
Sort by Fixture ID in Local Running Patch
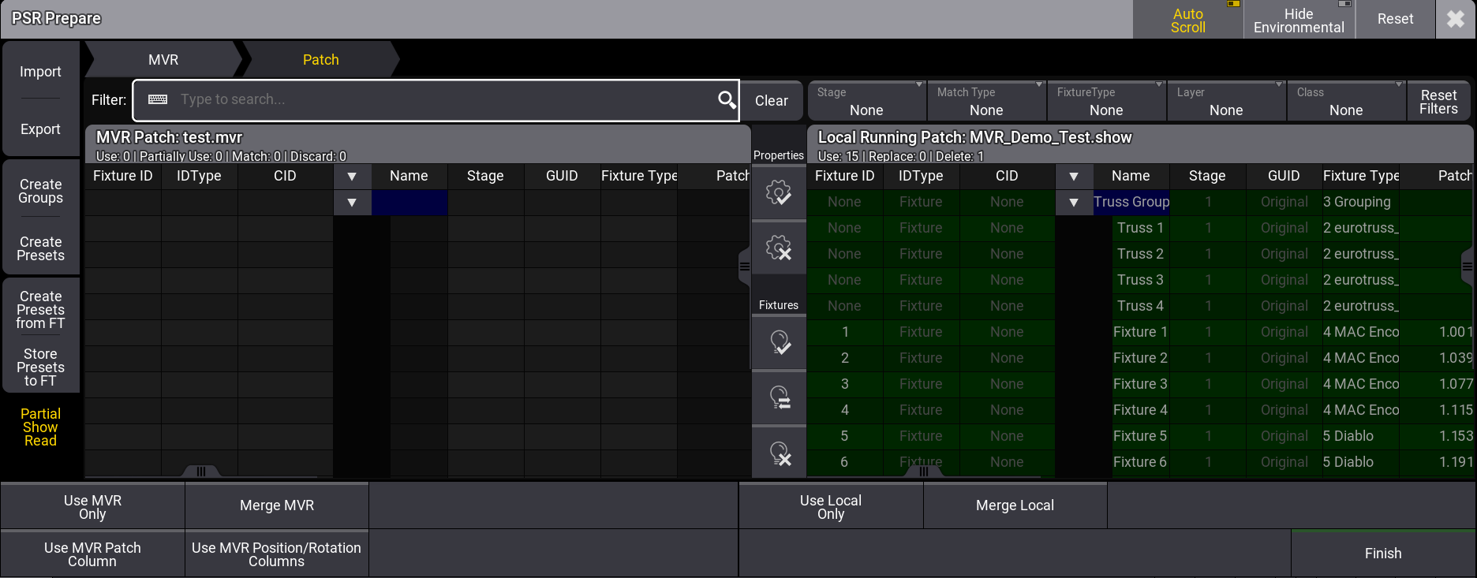(844, 177)
